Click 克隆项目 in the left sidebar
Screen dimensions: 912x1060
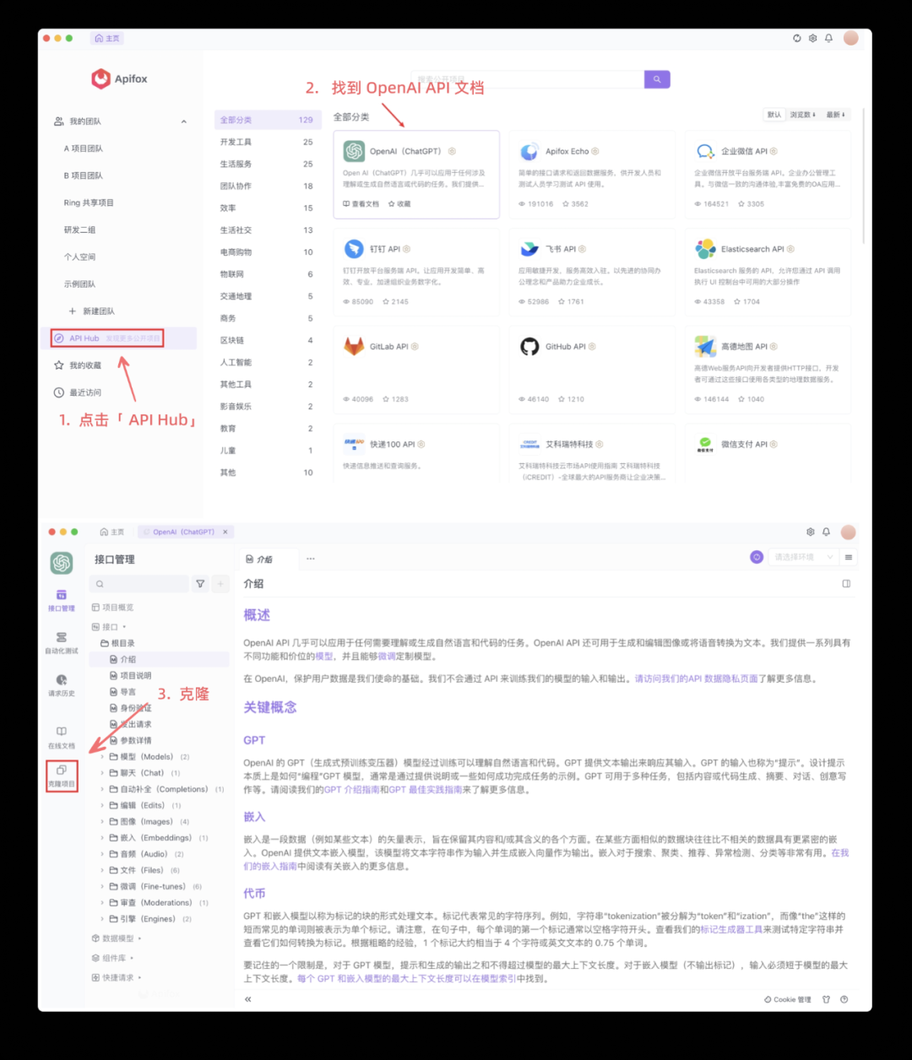[62, 776]
